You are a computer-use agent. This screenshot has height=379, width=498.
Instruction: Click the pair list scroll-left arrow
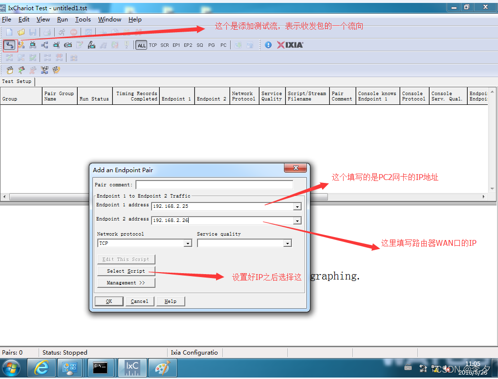click(4, 197)
